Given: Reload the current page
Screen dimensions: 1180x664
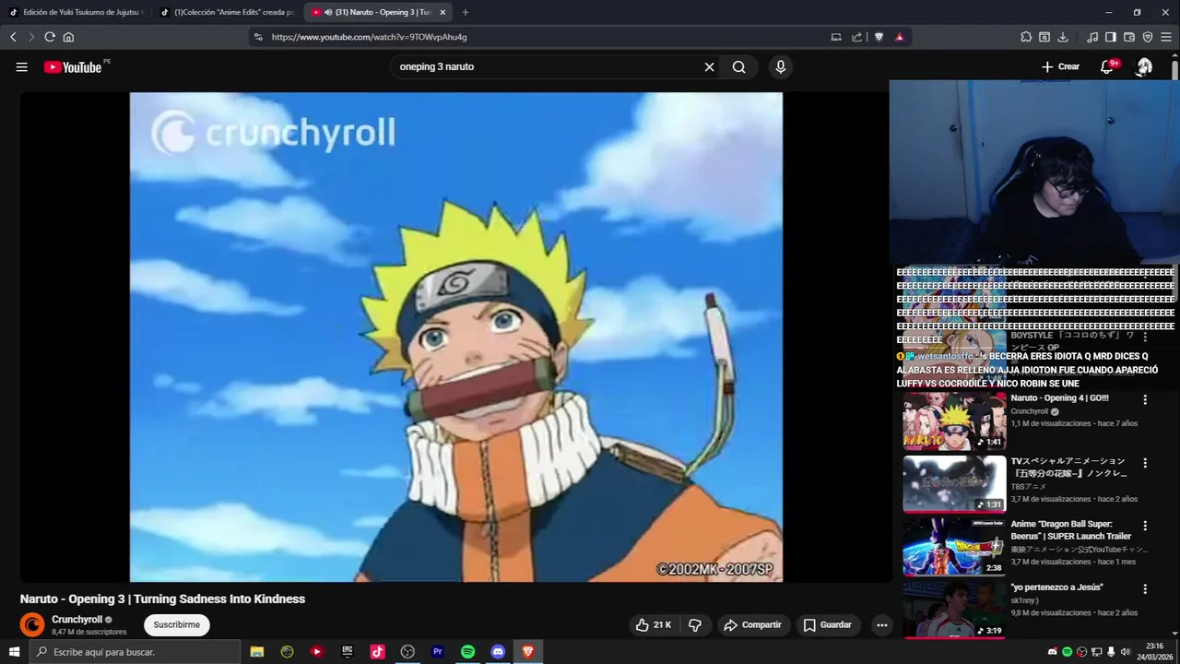Looking at the screenshot, I should [x=50, y=37].
